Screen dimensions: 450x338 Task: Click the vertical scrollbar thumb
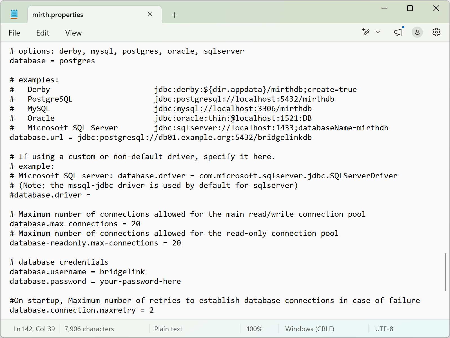[445, 272]
